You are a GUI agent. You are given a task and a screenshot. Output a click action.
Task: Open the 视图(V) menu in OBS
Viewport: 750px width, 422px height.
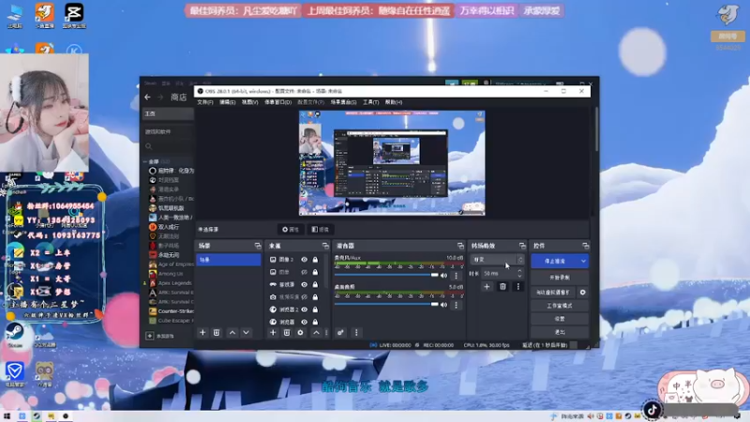click(249, 102)
